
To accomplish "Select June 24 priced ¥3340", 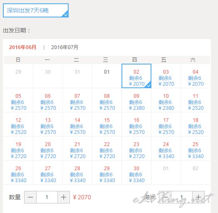I will pos(166,149).
